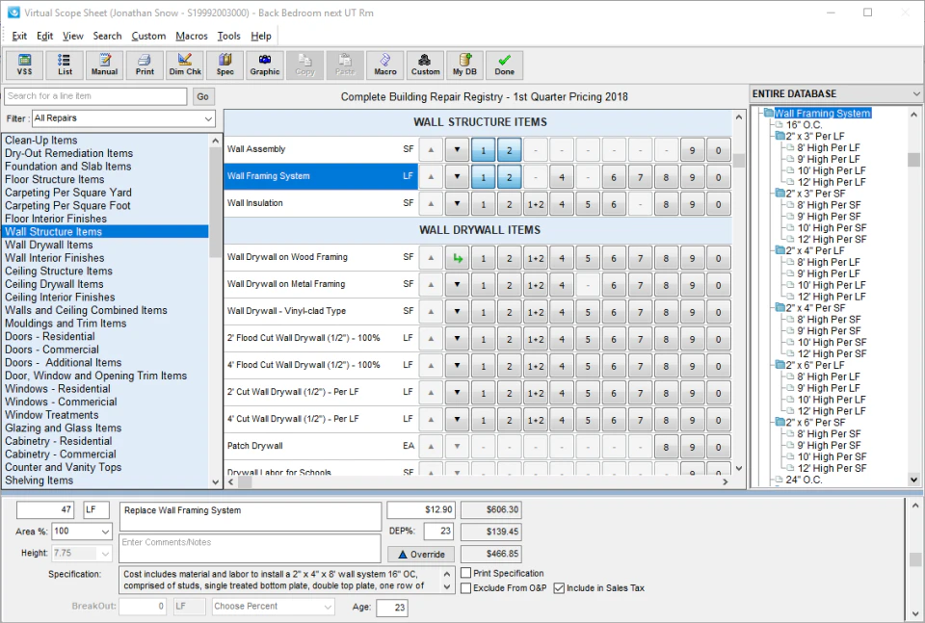Open the Search menu
Image resolution: width=925 pixels, height=623 pixels.
coord(108,35)
